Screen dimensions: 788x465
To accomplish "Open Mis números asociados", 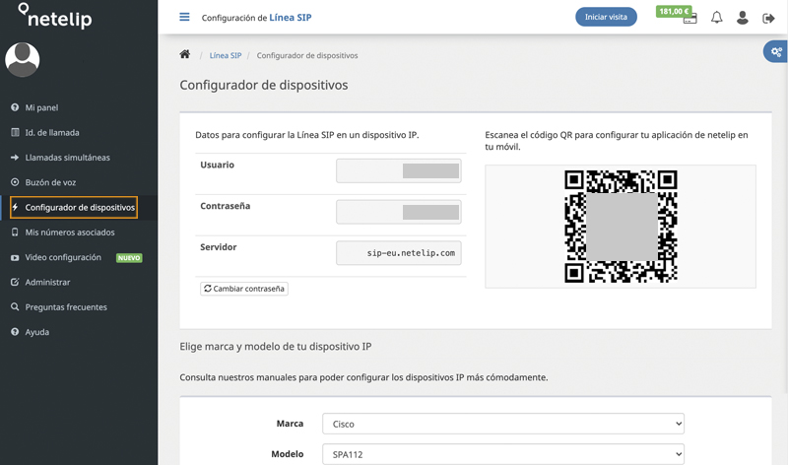I will tap(70, 232).
